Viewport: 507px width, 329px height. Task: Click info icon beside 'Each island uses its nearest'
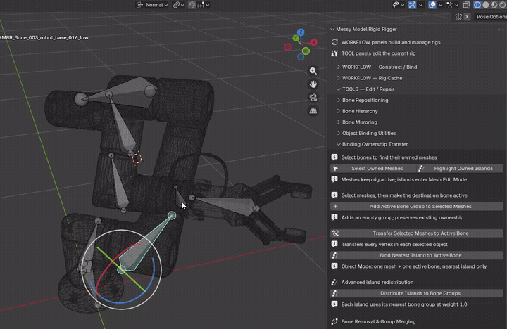pyautogui.click(x=334, y=304)
